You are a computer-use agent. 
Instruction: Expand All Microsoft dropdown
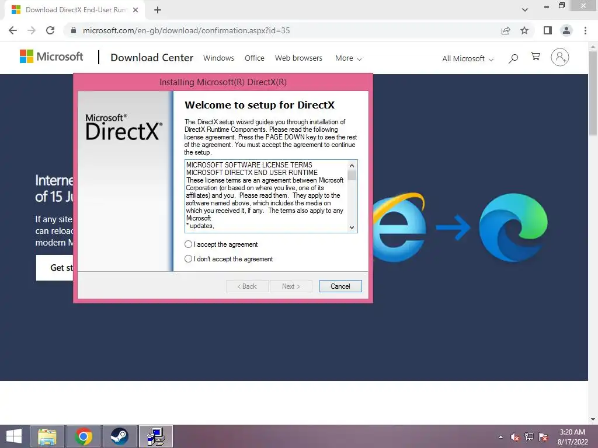click(468, 59)
